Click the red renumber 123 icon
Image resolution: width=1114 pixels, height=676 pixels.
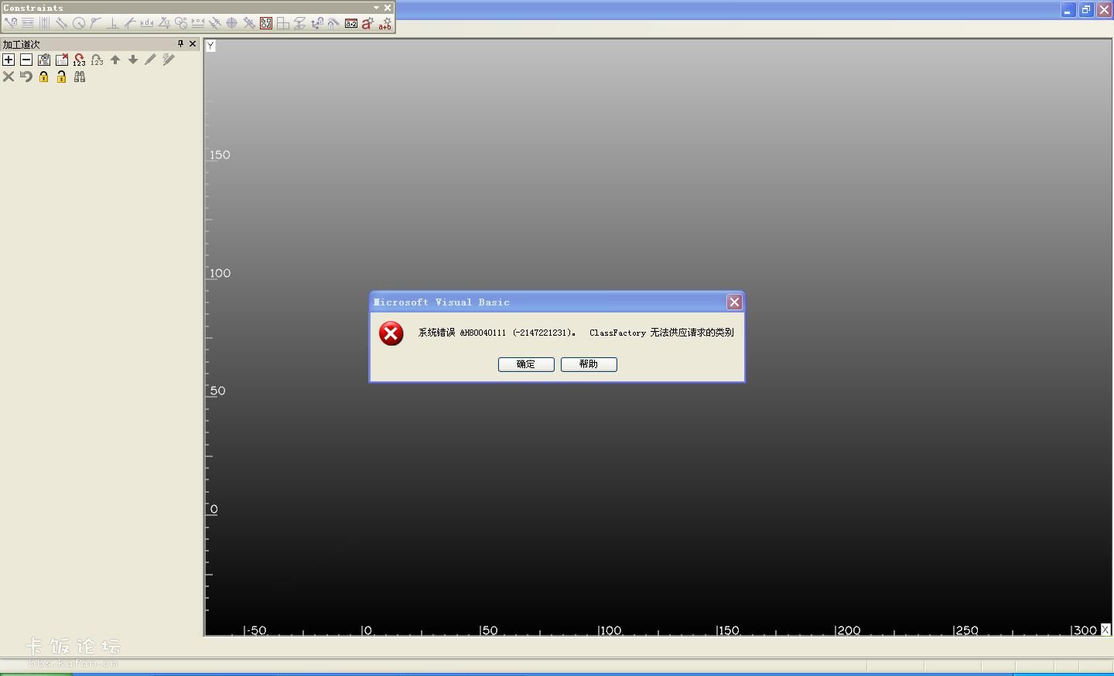pos(79,60)
